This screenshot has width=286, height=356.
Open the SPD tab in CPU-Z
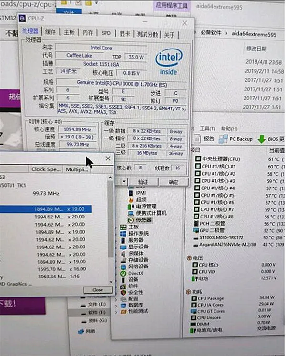click(106, 33)
